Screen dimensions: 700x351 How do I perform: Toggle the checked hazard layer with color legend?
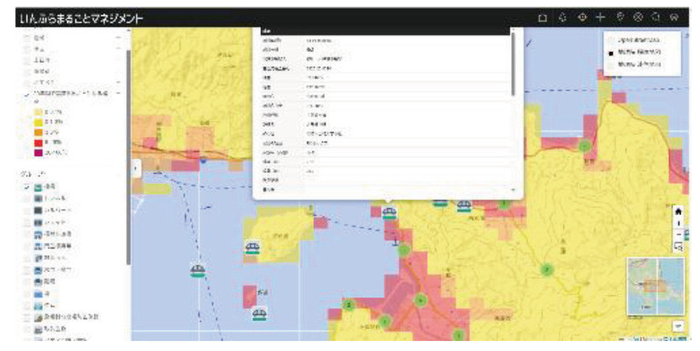click(27, 94)
